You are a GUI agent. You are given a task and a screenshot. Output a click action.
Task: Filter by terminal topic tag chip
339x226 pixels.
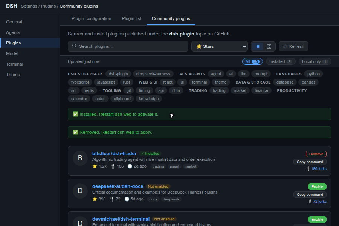pos(199,82)
